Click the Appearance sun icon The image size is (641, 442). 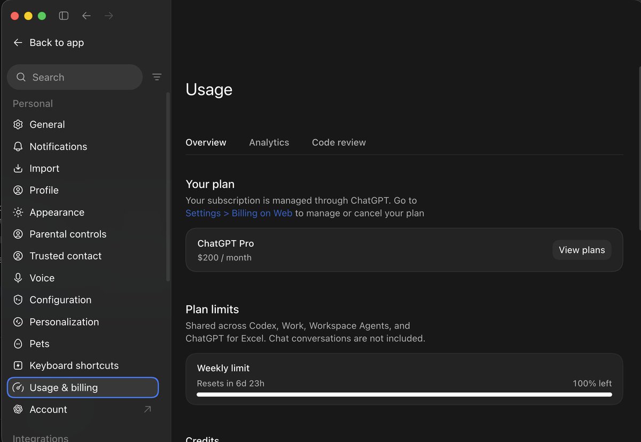click(x=18, y=212)
